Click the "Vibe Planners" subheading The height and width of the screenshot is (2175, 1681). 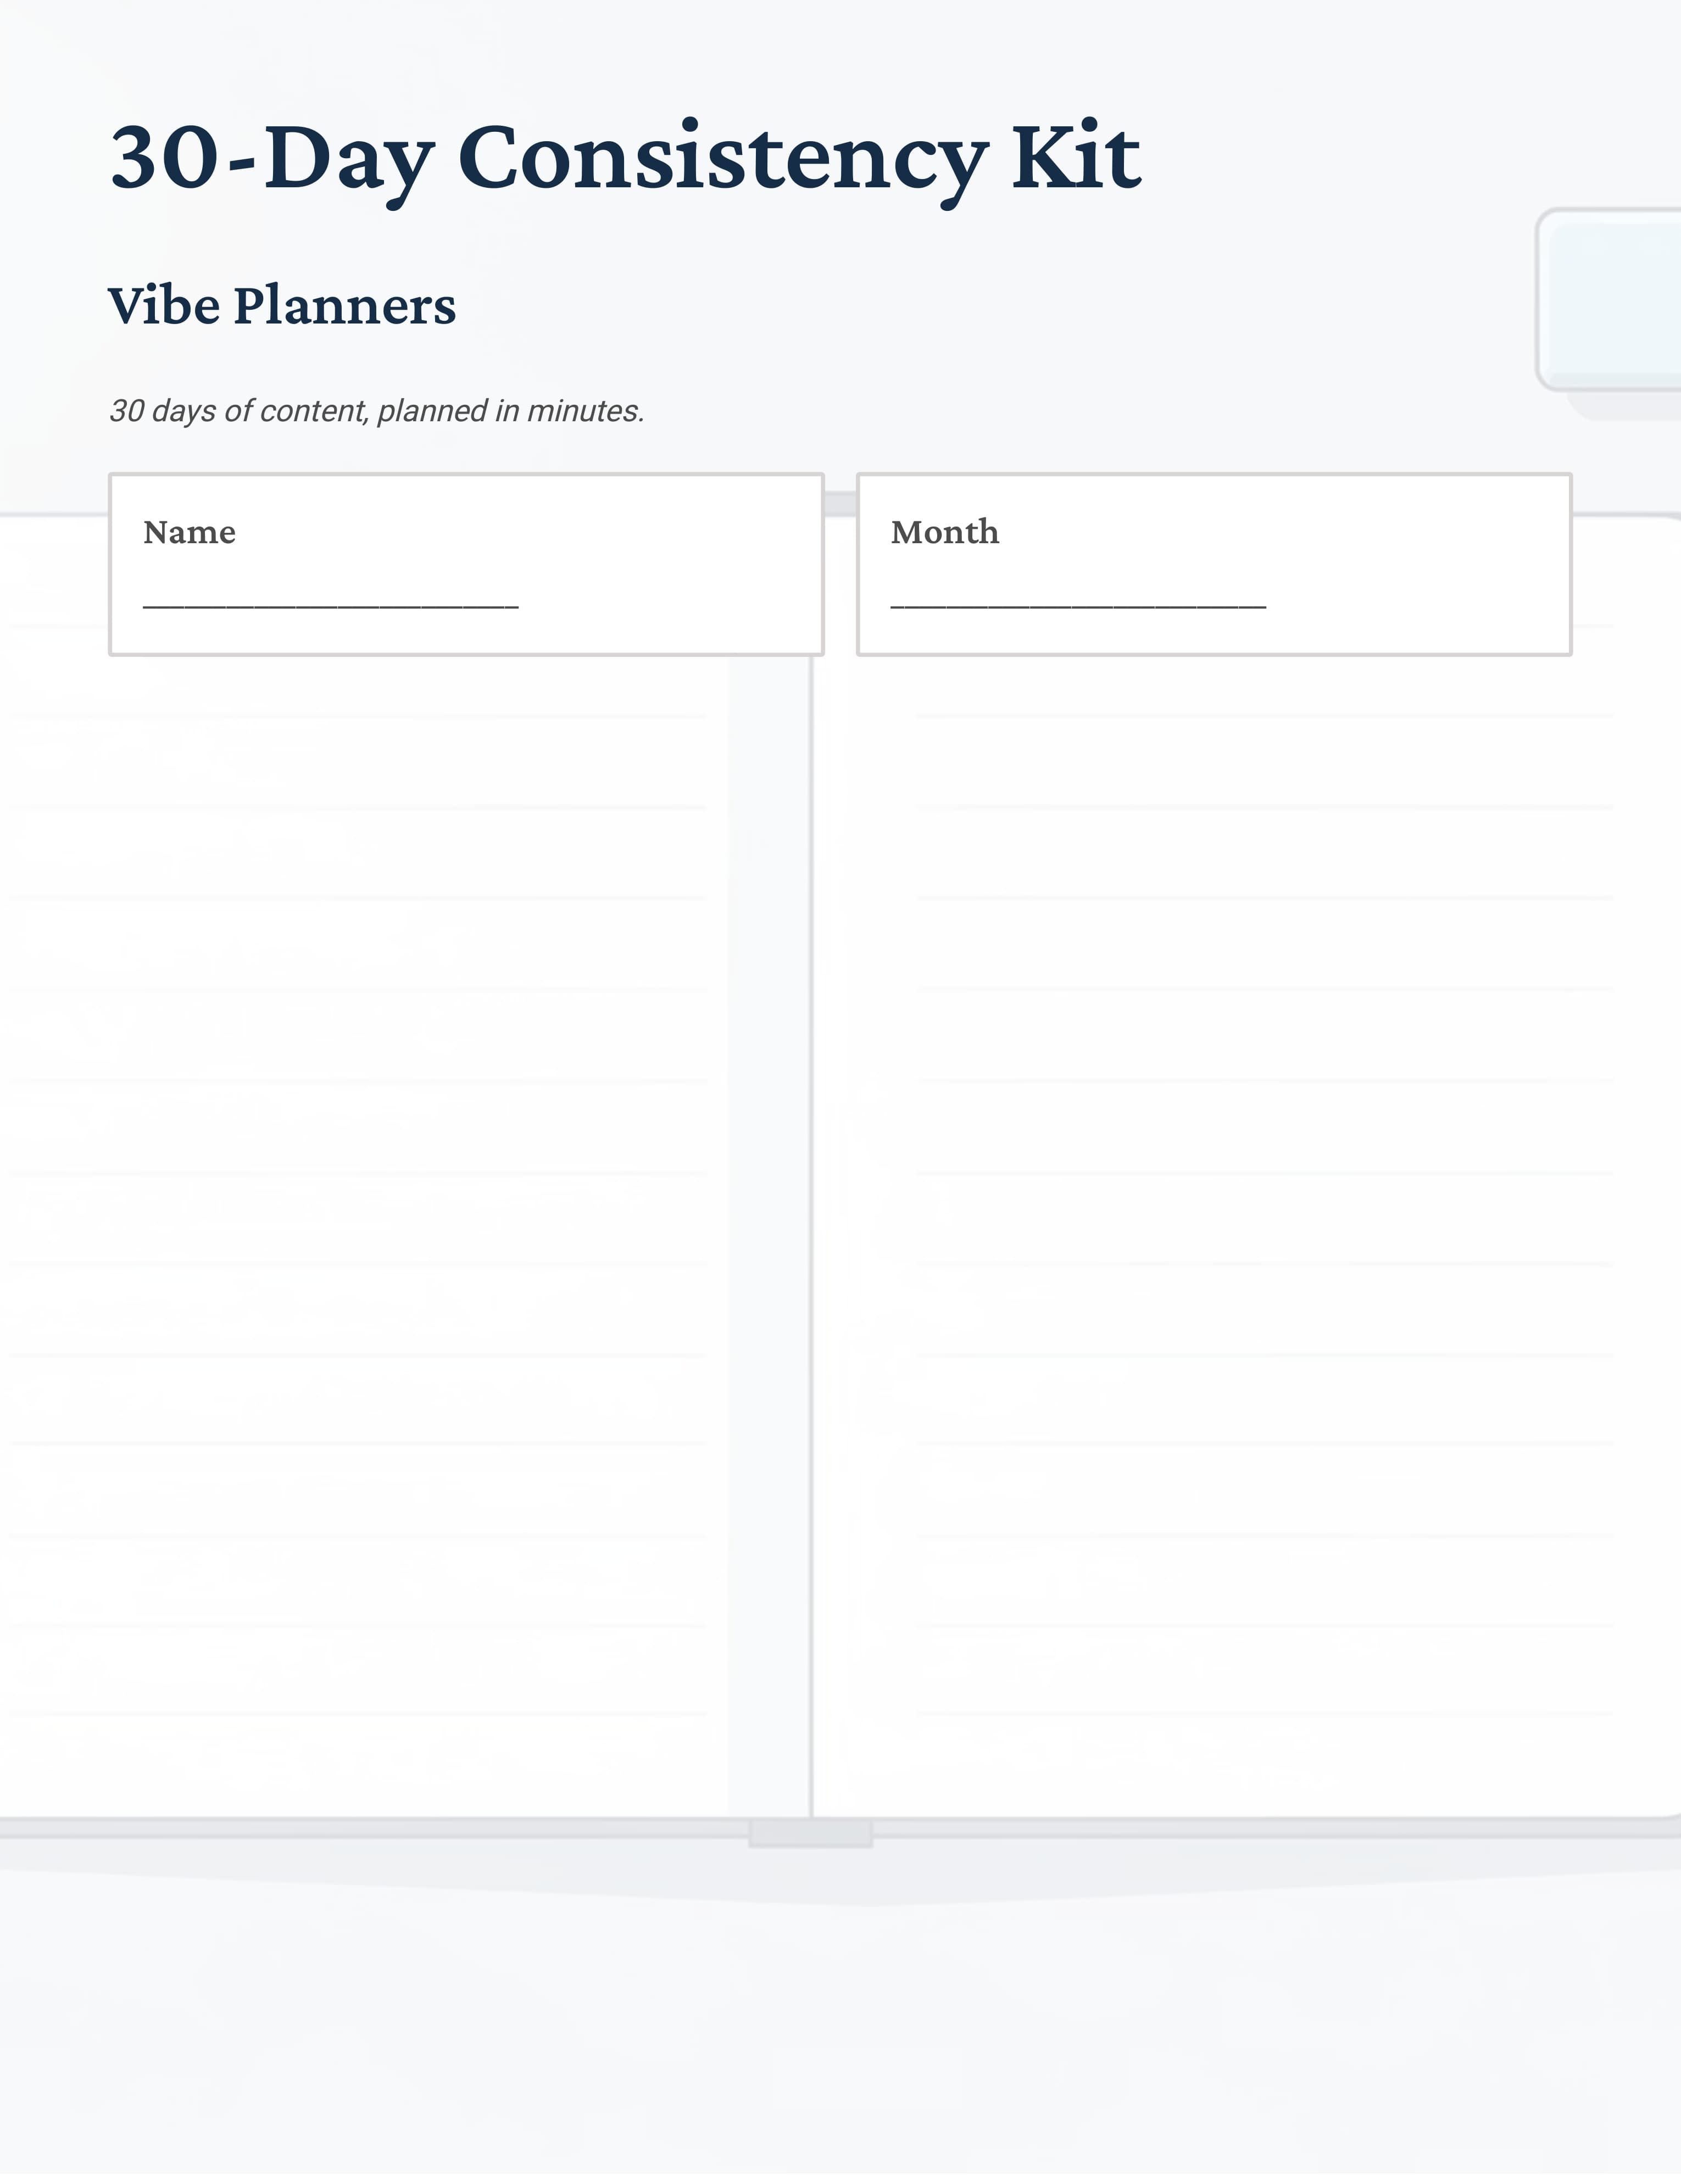[x=282, y=306]
